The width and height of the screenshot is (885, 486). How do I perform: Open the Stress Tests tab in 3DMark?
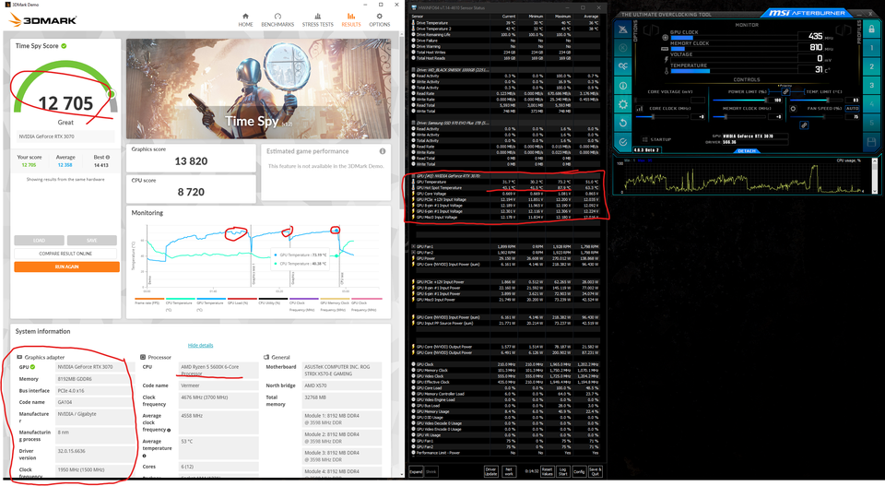point(318,19)
